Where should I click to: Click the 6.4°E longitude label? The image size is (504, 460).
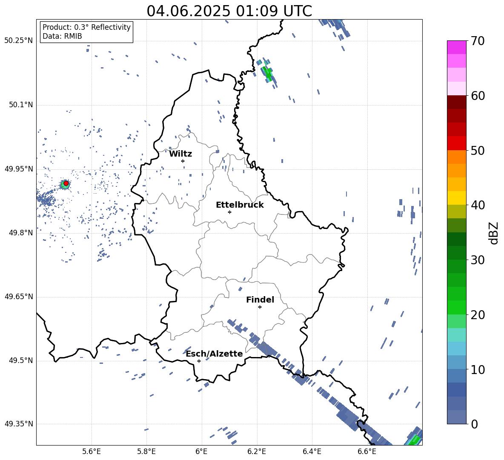[x=312, y=451]
